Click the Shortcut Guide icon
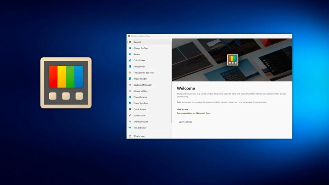This screenshot has width=329, height=185. point(130,122)
